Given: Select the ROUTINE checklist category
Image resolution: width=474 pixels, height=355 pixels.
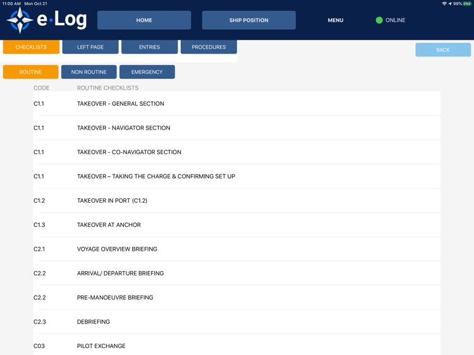Looking at the screenshot, I should [30, 72].
